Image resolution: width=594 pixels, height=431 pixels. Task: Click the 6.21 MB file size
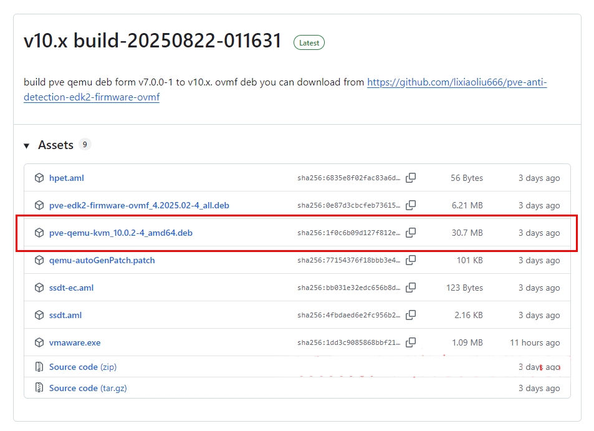[467, 205]
